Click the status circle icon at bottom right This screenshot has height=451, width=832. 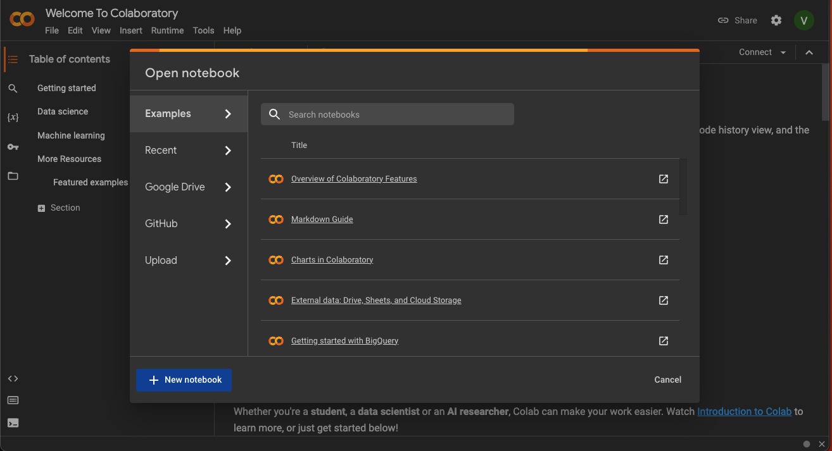point(807,444)
